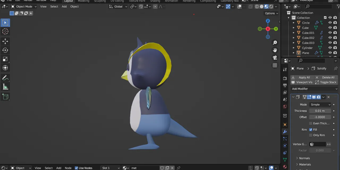Screen dimensions: 340x170
Task: Click the Viewport Vis button
Action: (x=302, y=82)
